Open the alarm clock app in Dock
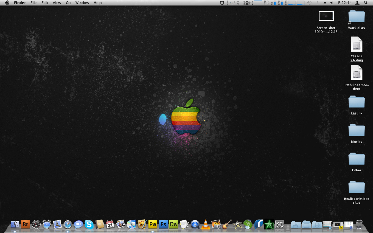The width and height of the screenshot is (373, 233). 47,224
